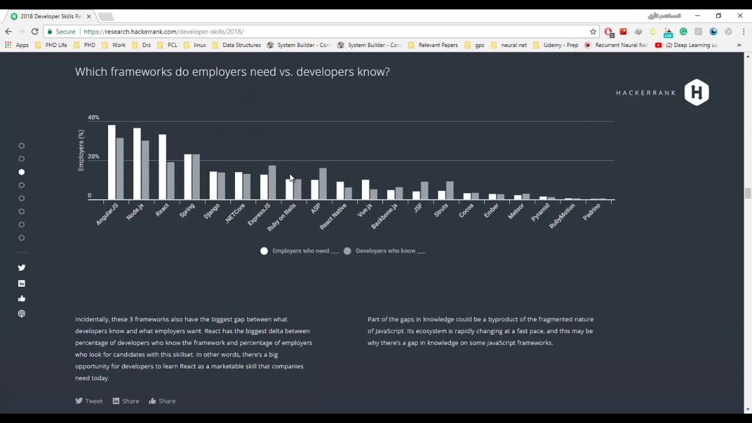Viewport: 752px width, 423px height.
Task: Open the linux bookmark folder
Action: click(x=194, y=45)
